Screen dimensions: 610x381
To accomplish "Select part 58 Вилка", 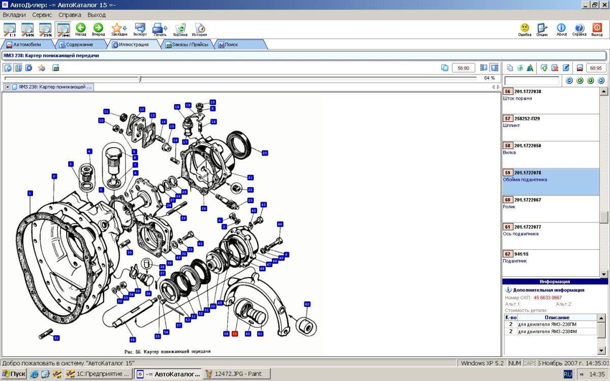I will click(551, 155).
